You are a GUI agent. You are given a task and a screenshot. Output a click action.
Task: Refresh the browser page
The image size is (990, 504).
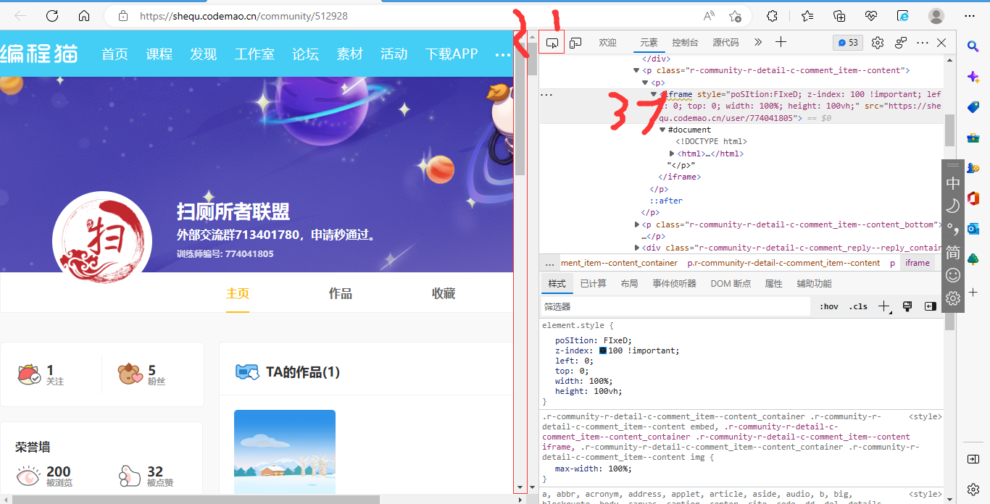(x=52, y=15)
